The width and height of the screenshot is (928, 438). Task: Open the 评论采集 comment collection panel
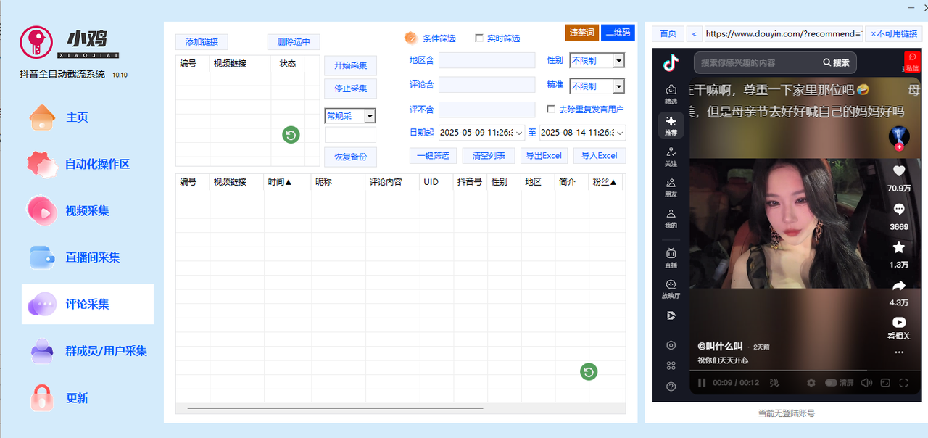coord(87,304)
